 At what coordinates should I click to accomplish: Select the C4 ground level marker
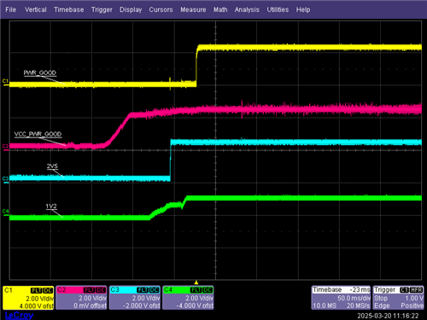click(5, 212)
